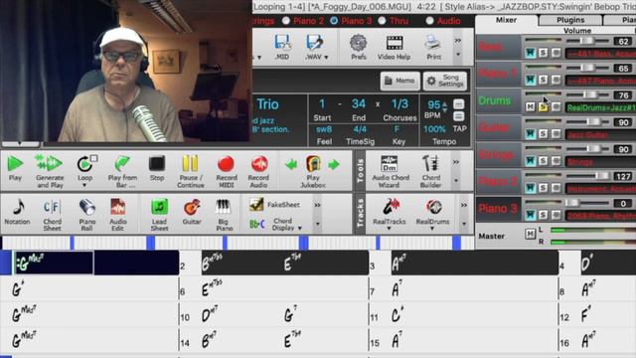
Task: Click the sw8 Feel setting
Action: point(324,129)
